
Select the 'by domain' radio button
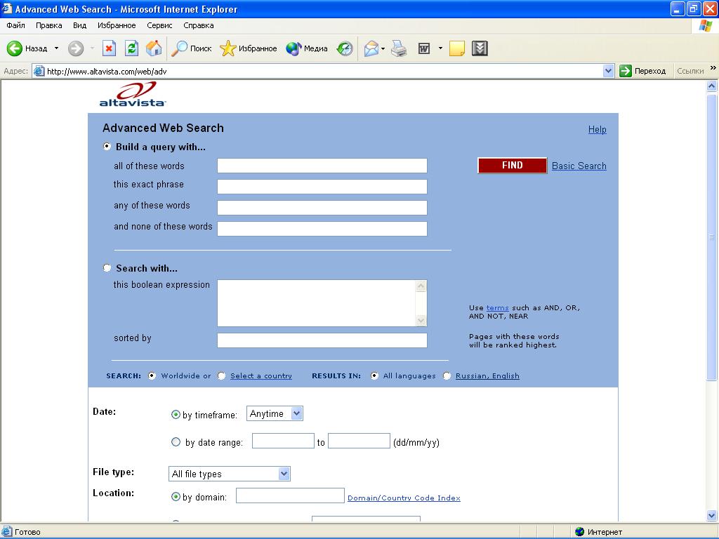coord(176,496)
